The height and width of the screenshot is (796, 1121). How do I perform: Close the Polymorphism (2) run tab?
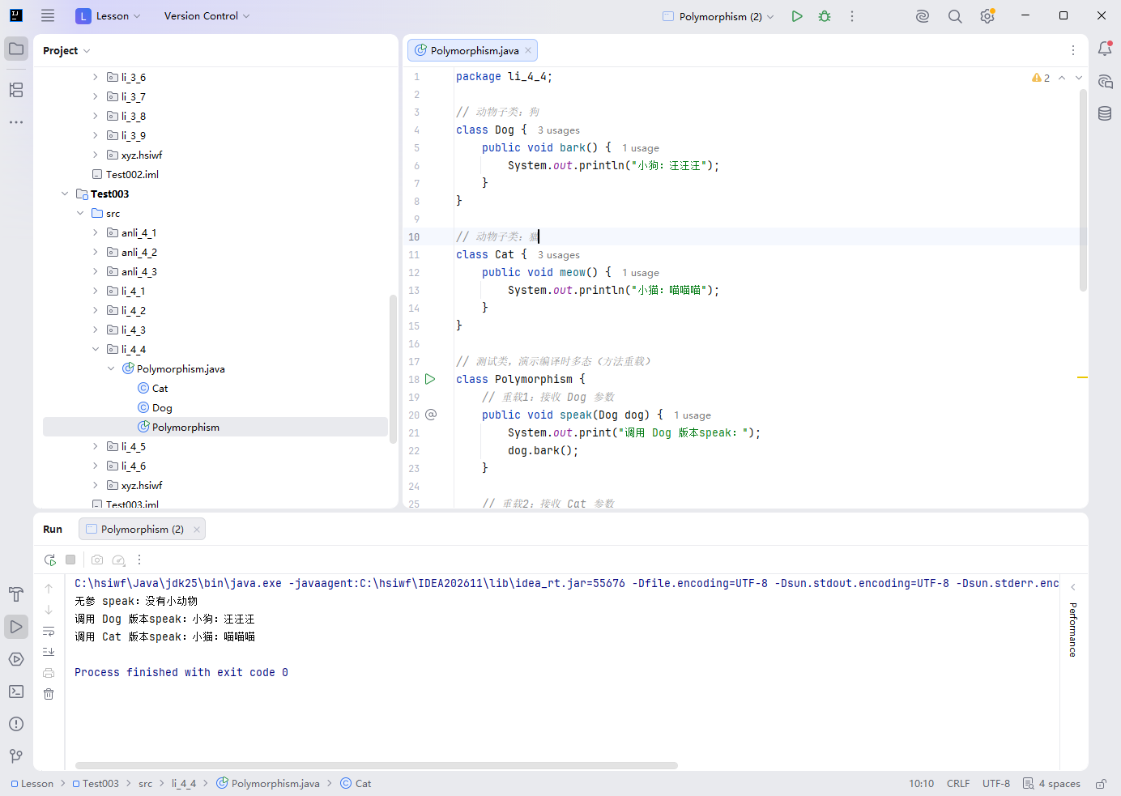(x=196, y=530)
